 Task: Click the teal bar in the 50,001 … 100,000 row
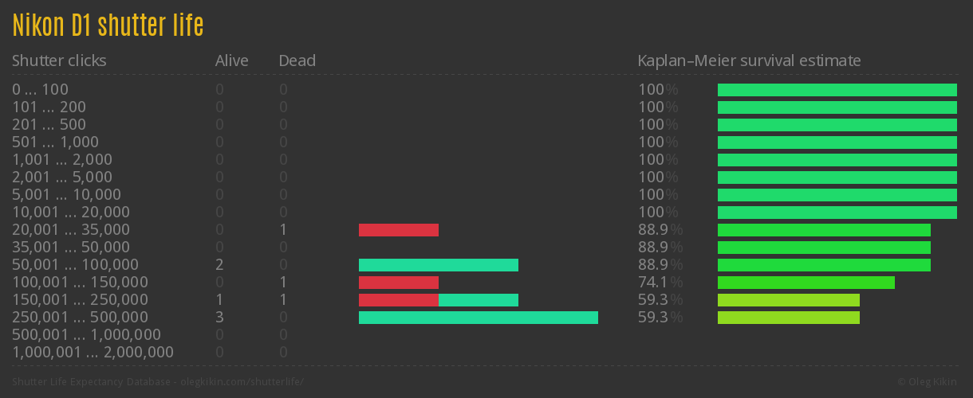(x=439, y=265)
